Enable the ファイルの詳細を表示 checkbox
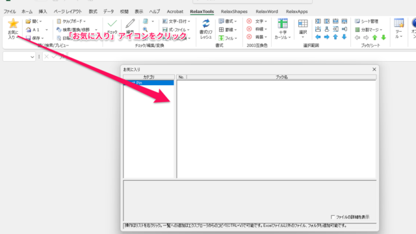Image resolution: width=416 pixels, height=234 pixels. [333, 217]
